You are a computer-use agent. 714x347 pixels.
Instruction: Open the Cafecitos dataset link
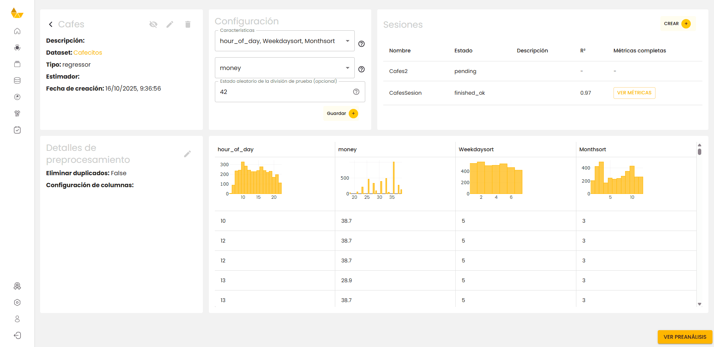88,53
